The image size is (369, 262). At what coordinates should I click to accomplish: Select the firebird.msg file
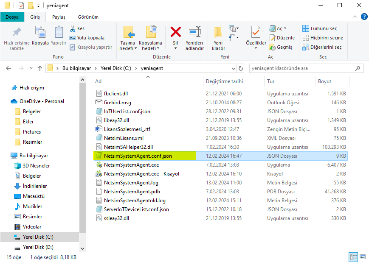click(x=118, y=103)
